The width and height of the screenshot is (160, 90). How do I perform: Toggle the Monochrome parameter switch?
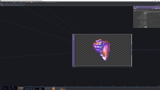click(x=145, y=25)
